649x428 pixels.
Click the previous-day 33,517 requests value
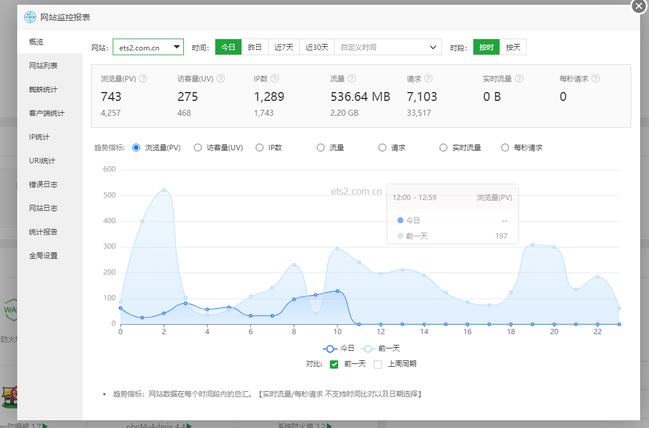(419, 113)
